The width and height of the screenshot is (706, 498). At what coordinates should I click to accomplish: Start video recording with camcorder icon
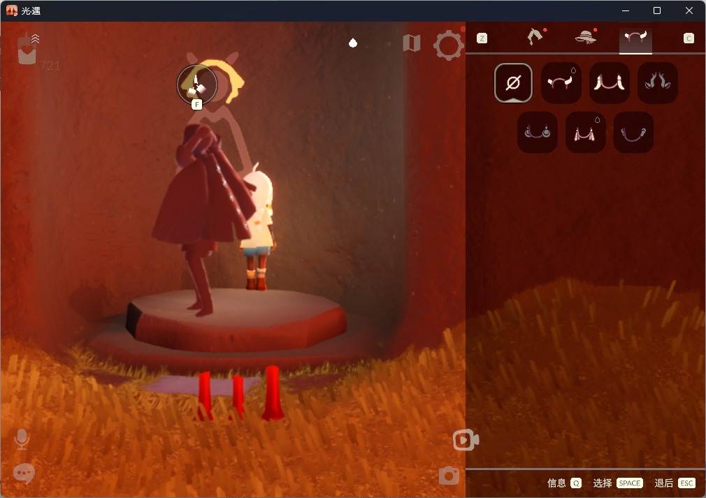pos(466,440)
